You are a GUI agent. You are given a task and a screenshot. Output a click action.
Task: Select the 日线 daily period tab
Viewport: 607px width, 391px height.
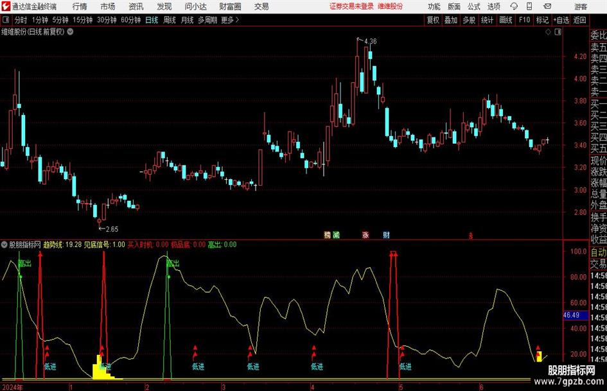click(152, 20)
